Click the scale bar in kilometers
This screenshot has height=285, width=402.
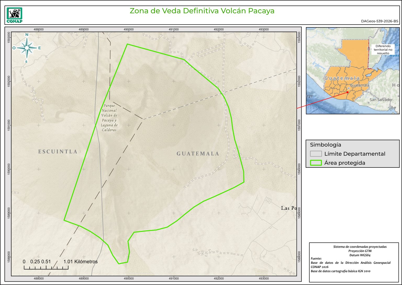tap(46, 267)
